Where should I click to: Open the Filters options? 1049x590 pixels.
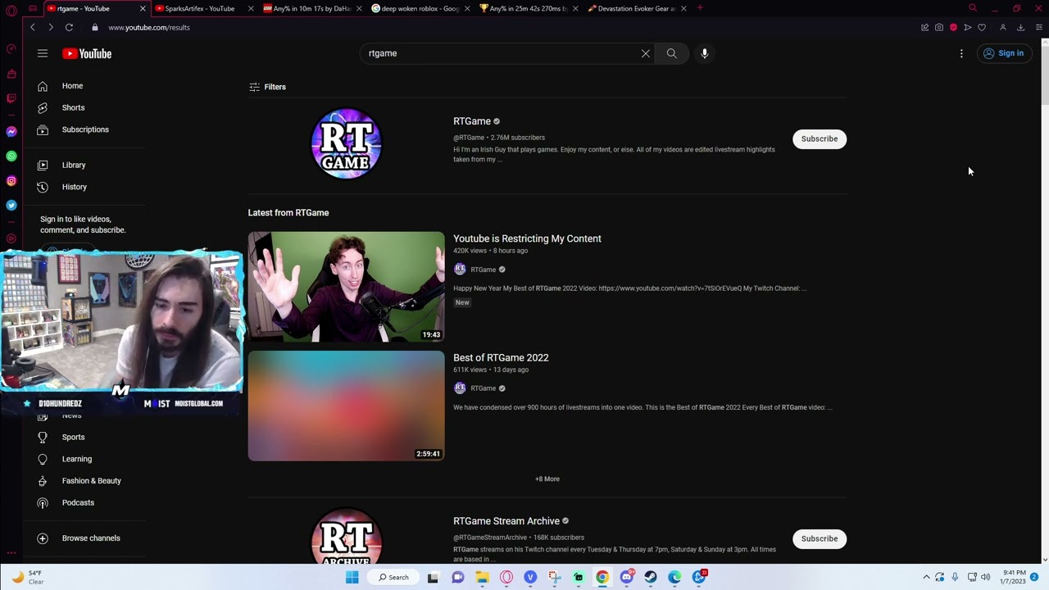pyautogui.click(x=267, y=87)
